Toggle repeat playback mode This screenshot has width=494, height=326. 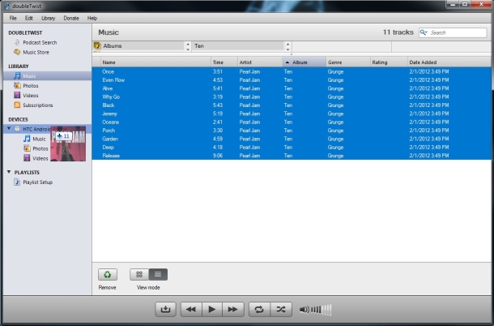259,309
